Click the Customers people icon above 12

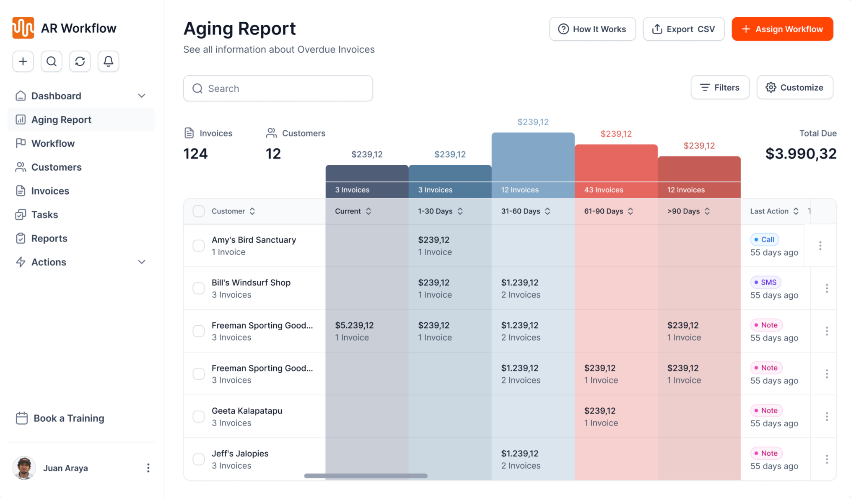271,133
